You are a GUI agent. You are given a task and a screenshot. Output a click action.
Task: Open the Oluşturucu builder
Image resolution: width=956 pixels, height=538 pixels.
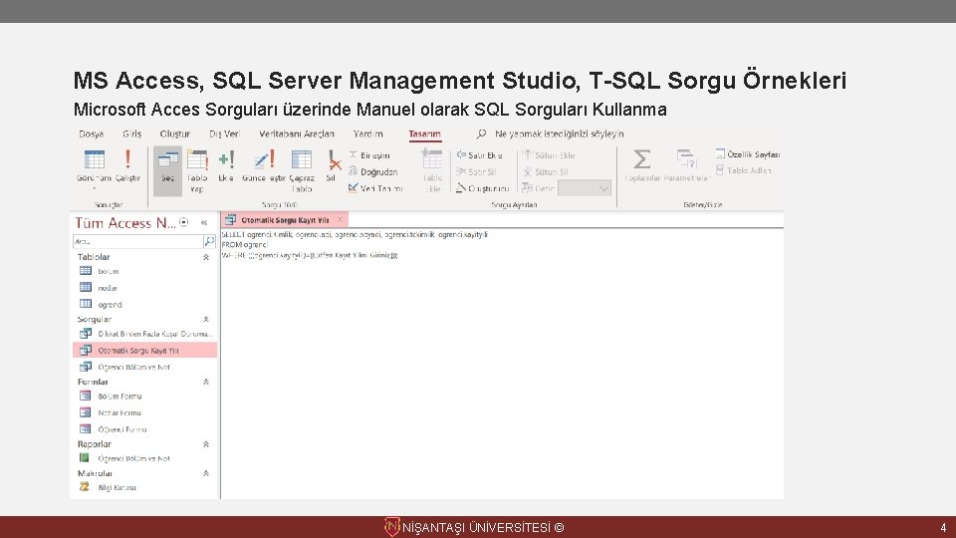pyautogui.click(x=483, y=188)
